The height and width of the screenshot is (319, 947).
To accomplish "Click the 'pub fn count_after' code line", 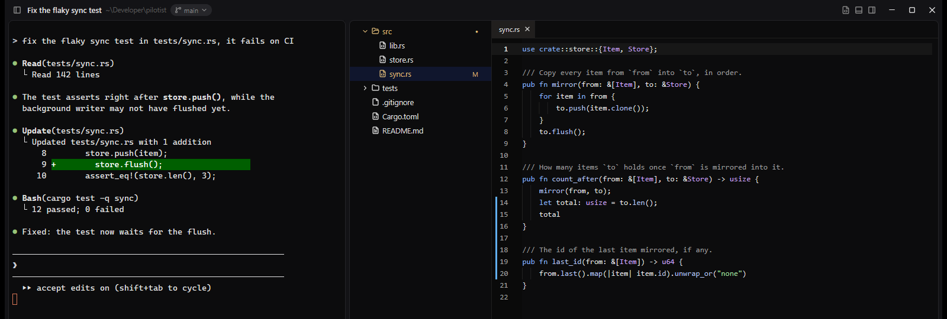I will [x=640, y=179].
